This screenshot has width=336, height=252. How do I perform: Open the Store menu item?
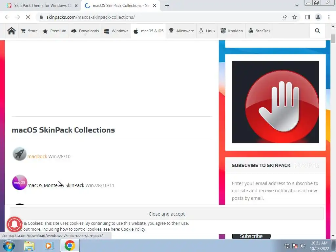(29, 31)
